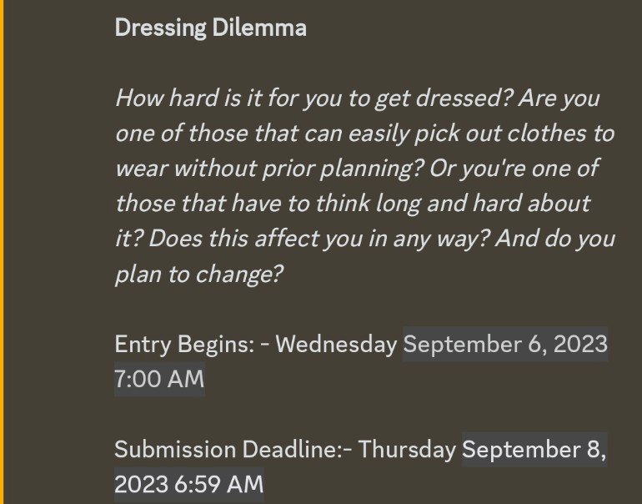Click the yellow embed accent bar
The image size is (642, 504).
(x=2, y=252)
